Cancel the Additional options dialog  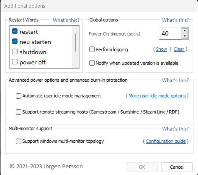(x=177, y=167)
